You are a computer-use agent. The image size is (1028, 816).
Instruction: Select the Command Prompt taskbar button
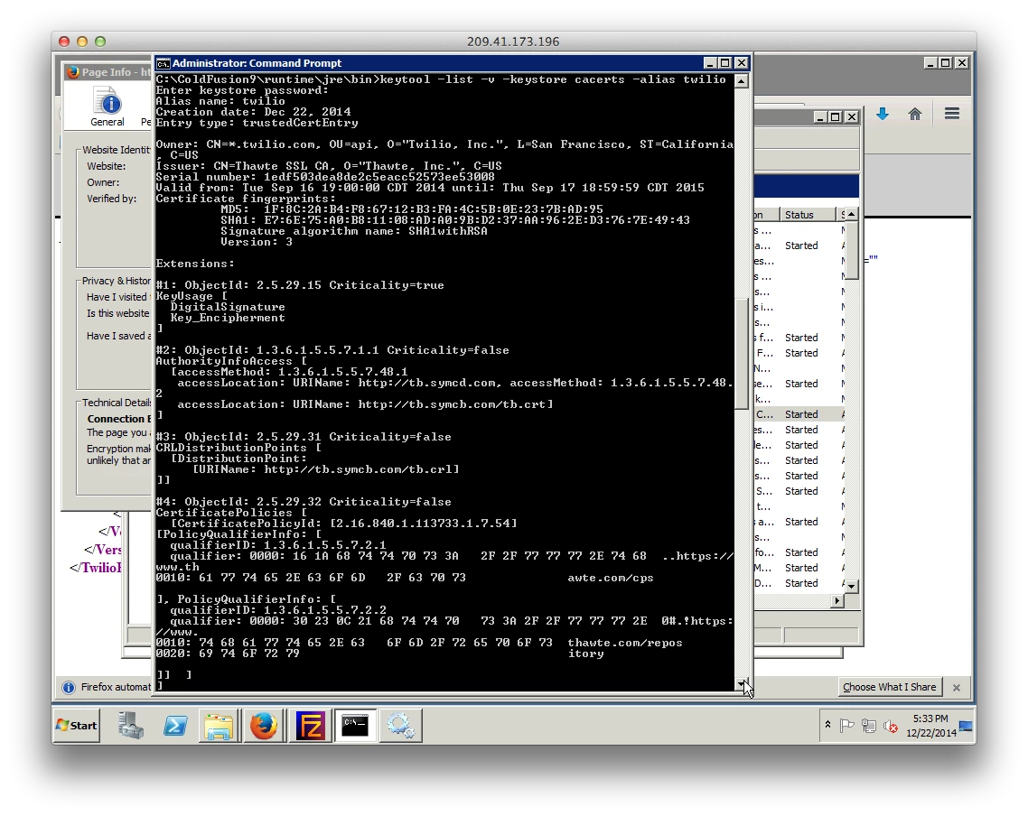(355, 726)
